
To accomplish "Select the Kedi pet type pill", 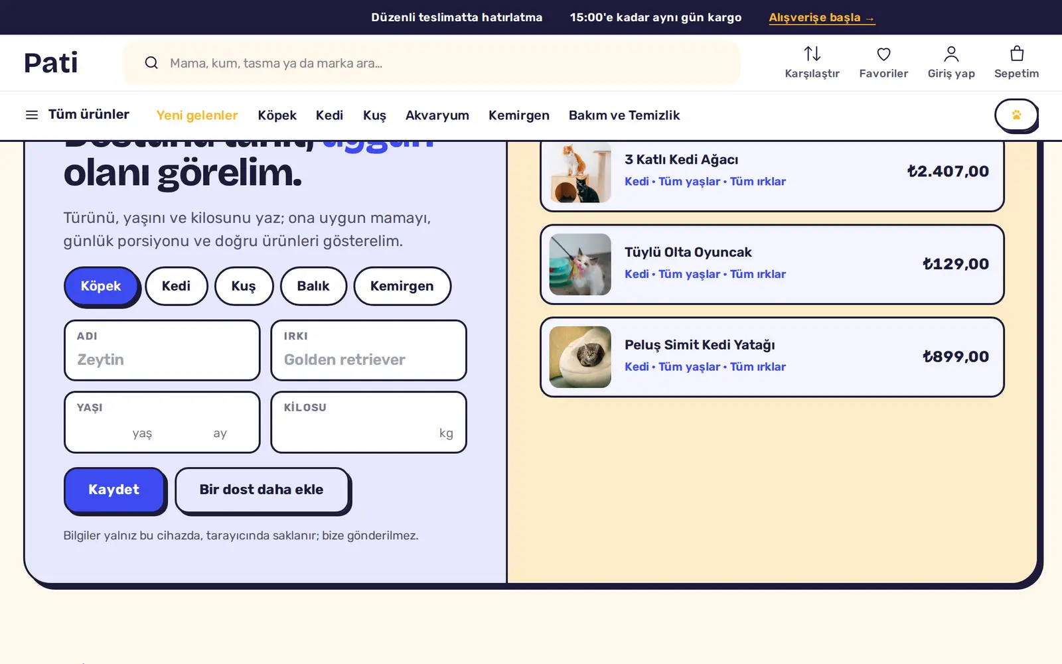I will pyautogui.click(x=176, y=286).
